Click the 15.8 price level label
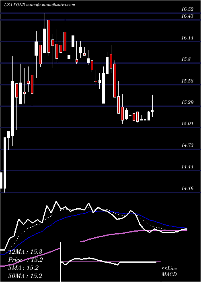This screenshot has height=282, width=201. click(186, 59)
